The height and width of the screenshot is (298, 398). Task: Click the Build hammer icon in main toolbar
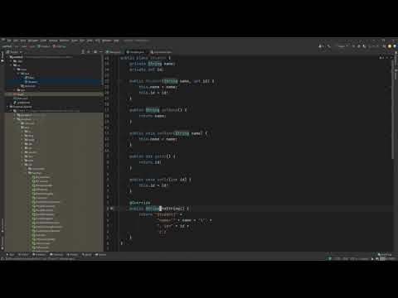coord(328,46)
